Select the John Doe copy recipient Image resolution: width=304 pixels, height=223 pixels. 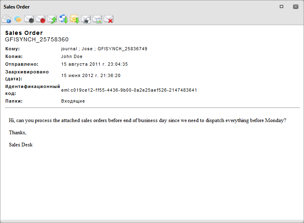pyautogui.click(x=72, y=56)
